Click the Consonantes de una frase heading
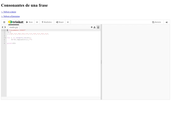 (x=24, y=5)
